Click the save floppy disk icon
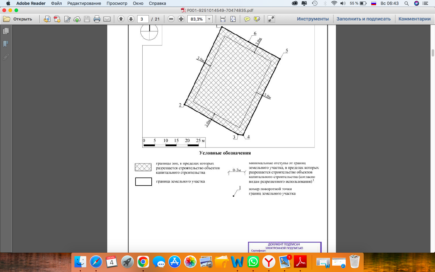This screenshot has width=435, height=272. [x=87, y=19]
